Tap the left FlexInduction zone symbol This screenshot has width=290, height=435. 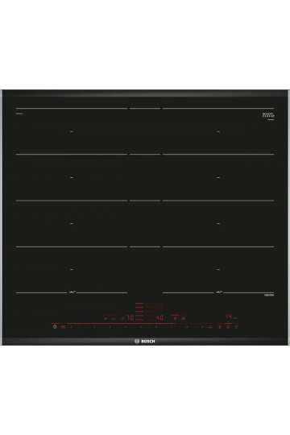72,292
